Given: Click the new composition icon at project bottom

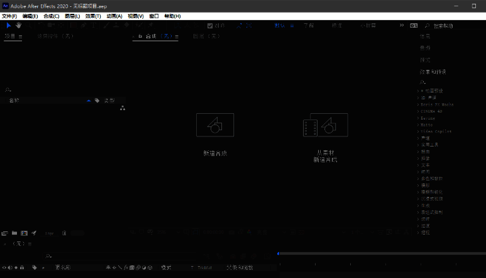Looking at the screenshot, I should point(24,233).
